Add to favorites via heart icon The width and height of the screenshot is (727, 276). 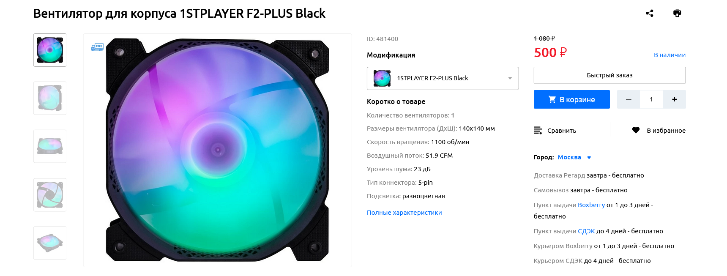coord(636,130)
